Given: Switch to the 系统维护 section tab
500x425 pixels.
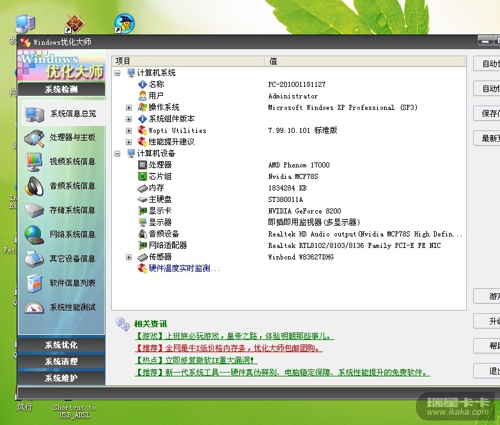Looking at the screenshot, I should click(61, 378).
